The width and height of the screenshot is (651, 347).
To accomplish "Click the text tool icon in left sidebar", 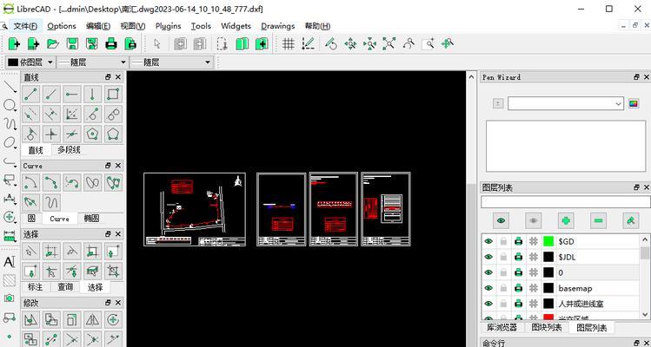I will (10, 262).
